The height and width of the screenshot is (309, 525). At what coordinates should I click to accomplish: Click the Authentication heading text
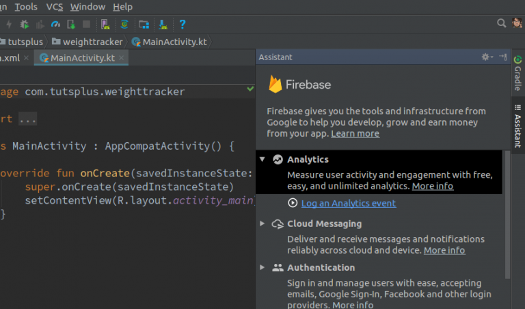tap(321, 267)
